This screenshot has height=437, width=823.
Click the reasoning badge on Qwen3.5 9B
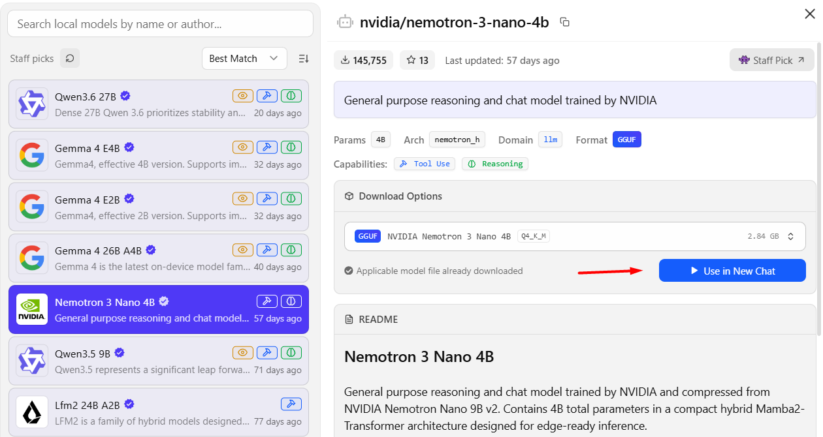291,352
